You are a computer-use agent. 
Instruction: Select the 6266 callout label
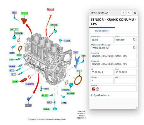point(76,53)
